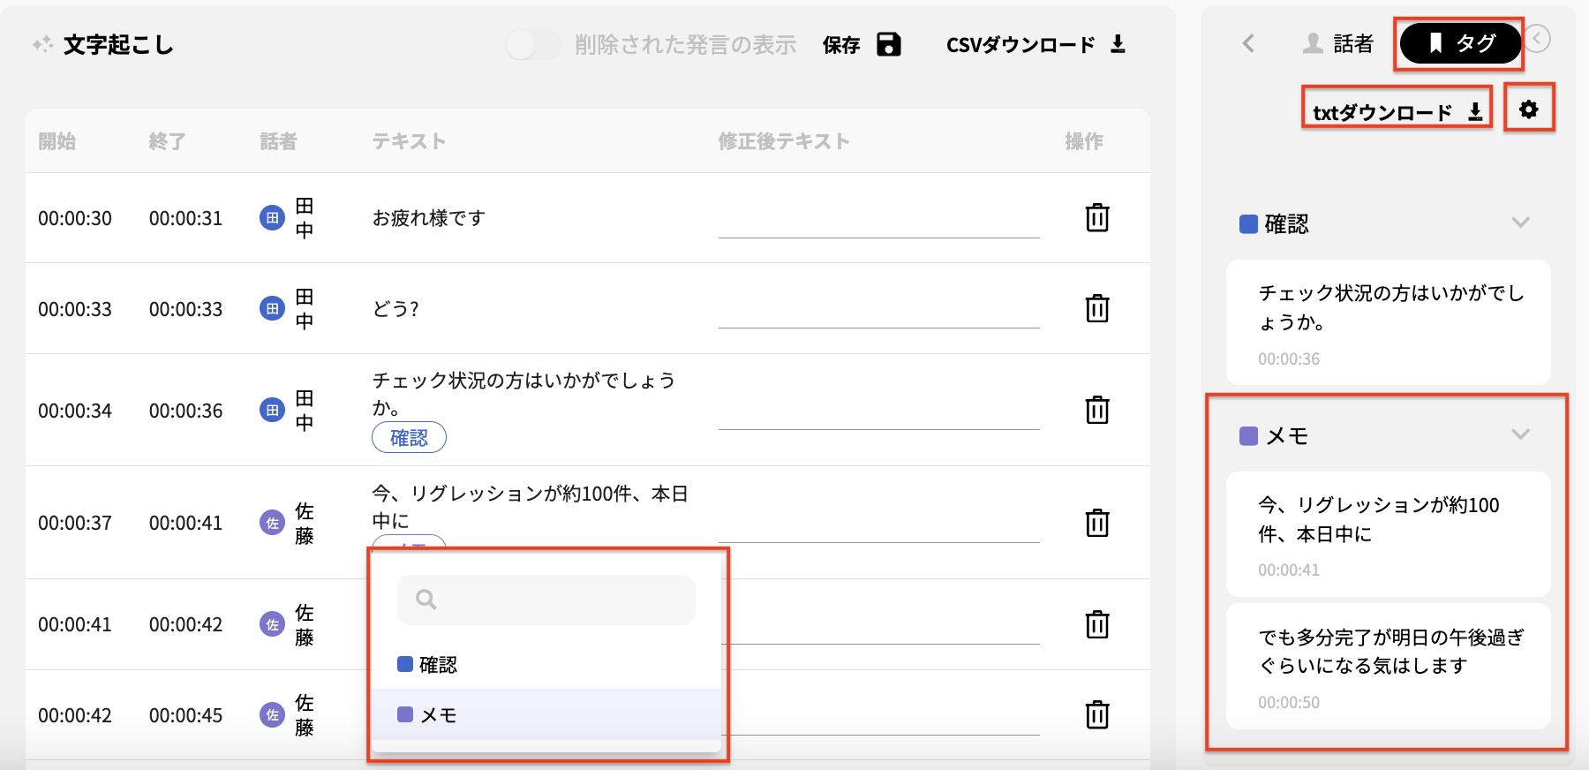
Task: Collapse side panel with circled arrow icon
Action: coord(1537,39)
